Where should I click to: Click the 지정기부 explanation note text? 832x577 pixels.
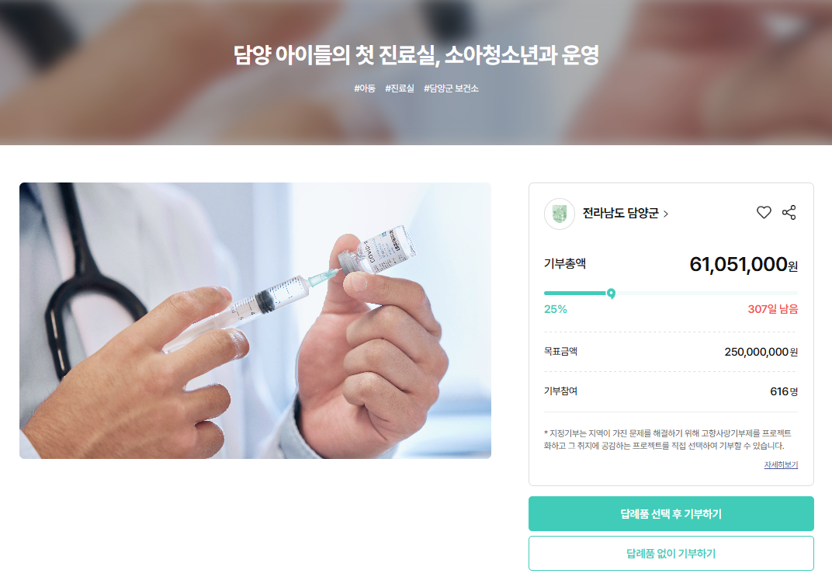click(x=667, y=440)
